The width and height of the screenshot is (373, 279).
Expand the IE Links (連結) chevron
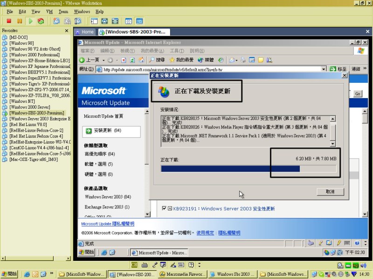coord(365,68)
